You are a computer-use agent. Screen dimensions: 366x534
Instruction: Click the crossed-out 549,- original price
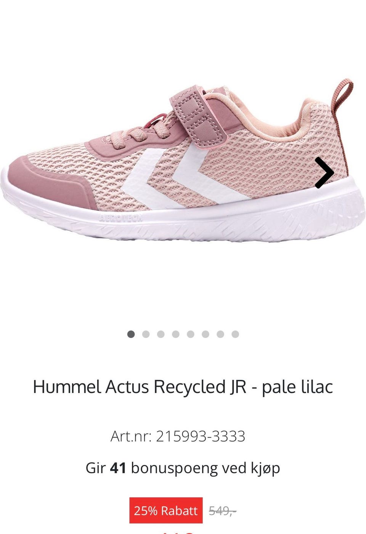coord(223,511)
